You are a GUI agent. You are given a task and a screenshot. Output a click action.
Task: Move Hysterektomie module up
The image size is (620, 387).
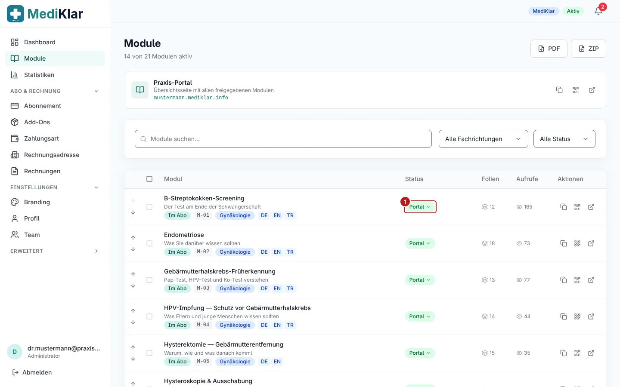[x=133, y=347]
